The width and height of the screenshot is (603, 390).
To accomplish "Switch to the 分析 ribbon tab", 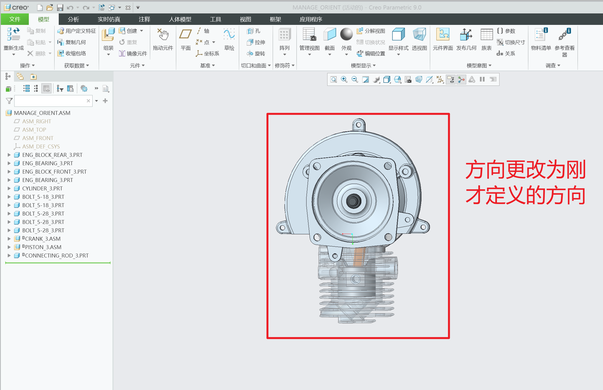I will click(x=73, y=19).
